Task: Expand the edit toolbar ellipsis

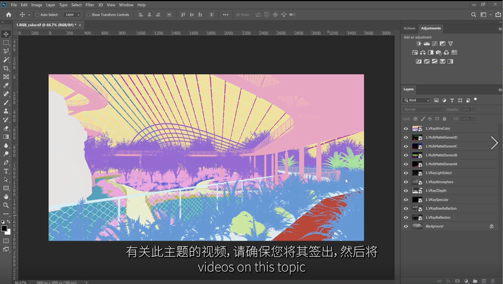Action: pos(6,214)
